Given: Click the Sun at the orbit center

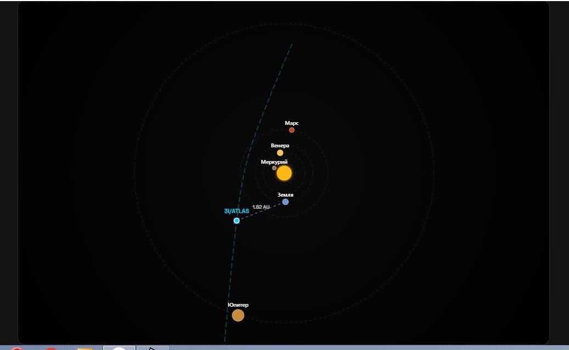Looking at the screenshot, I should (284, 173).
